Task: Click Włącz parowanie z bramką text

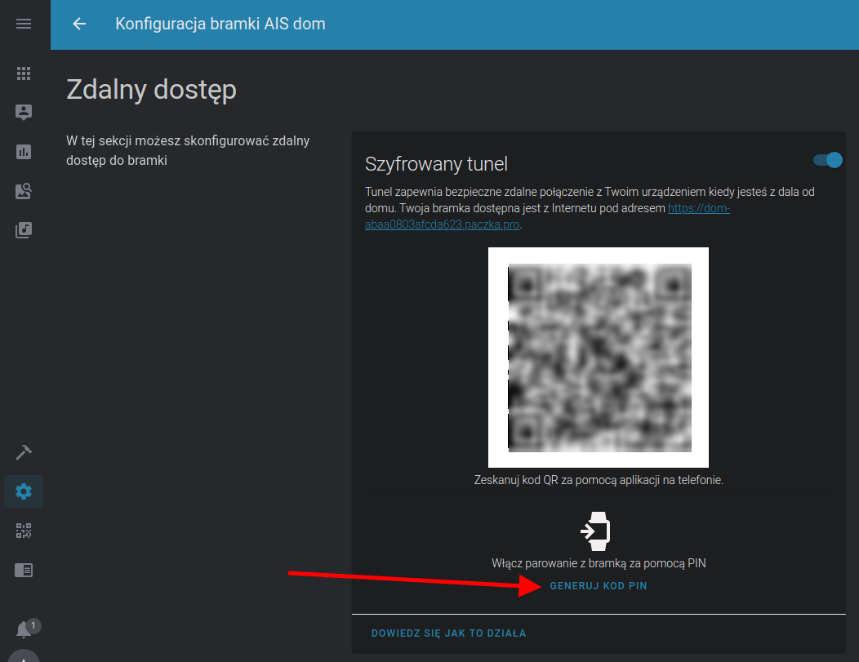Action: click(599, 563)
